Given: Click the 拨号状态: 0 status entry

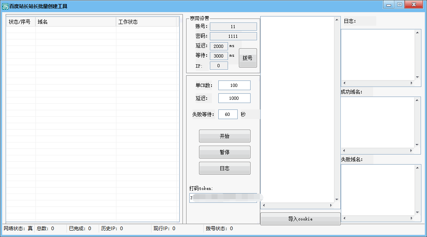Looking at the screenshot, I should pyautogui.click(x=219, y=229).
